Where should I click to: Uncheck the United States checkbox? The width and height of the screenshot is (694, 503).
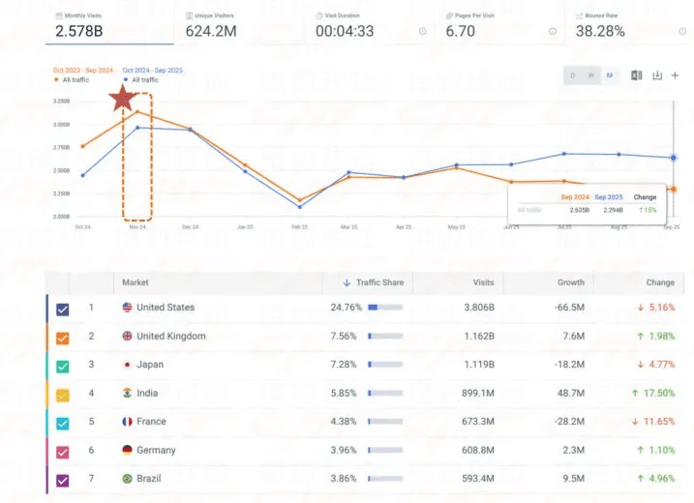[x=63, y=309]
